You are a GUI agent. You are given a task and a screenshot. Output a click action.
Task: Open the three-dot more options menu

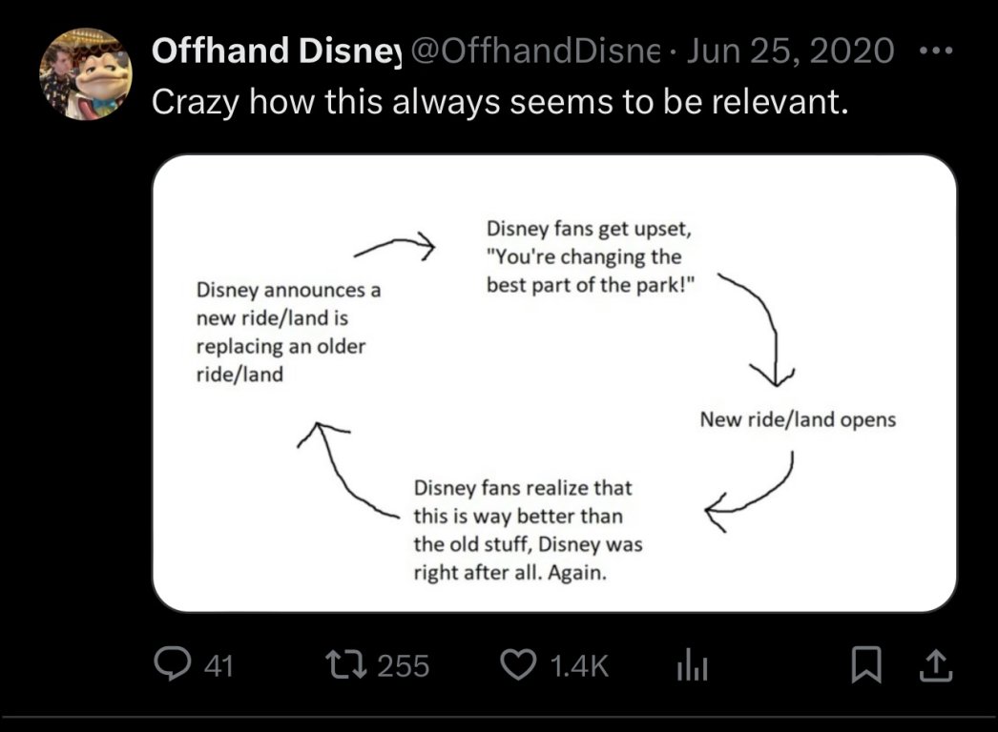tap(939, 49)
